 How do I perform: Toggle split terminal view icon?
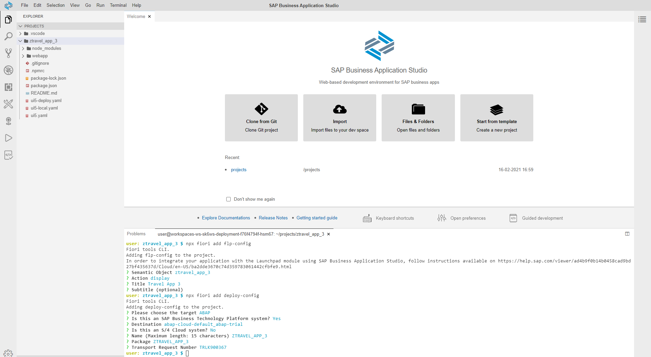[x=628, y=234]
